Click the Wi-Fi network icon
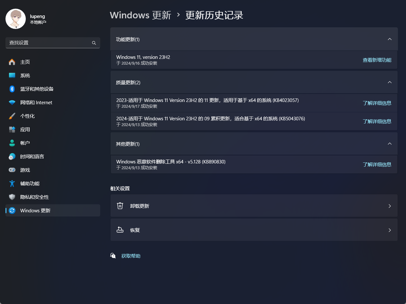Screen dimensions: 406x304 [x=12, y=102]
